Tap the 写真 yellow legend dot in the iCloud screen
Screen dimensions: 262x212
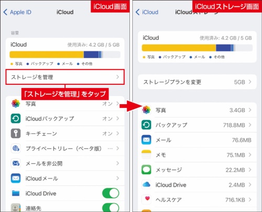pos(12,64)
